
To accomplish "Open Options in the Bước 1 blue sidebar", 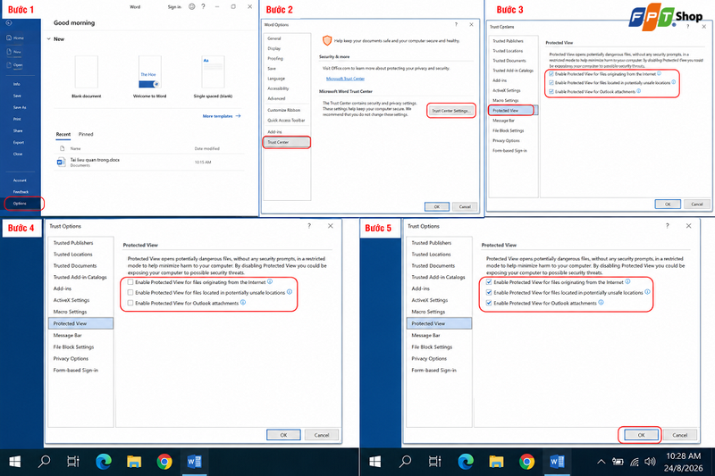I will coord(20,203).
